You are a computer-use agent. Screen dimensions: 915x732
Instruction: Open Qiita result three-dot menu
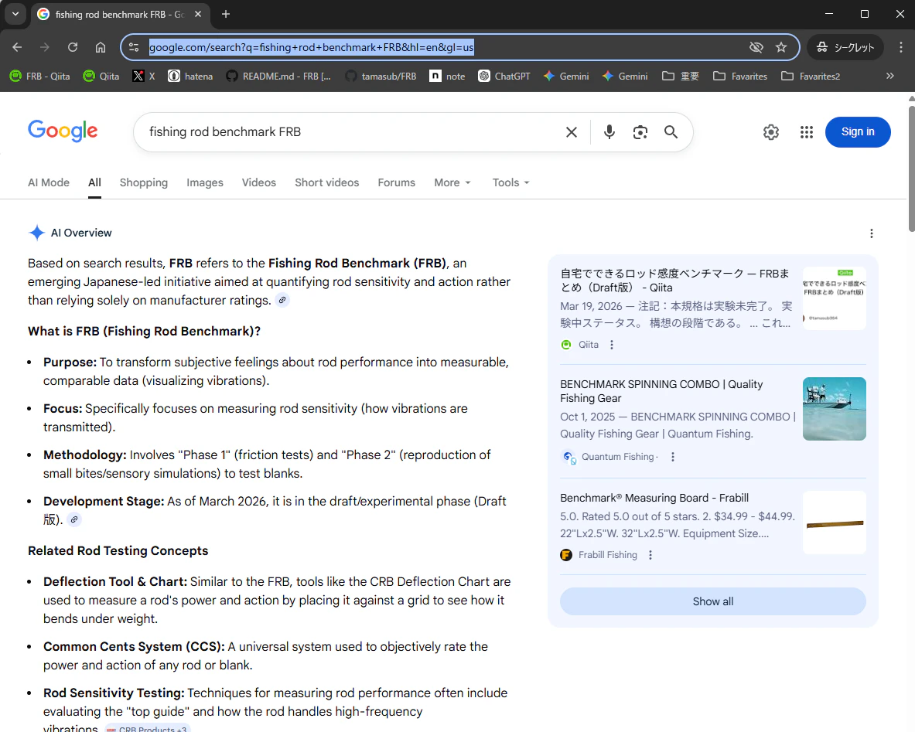pyautogui.click(x=612, y=345)
